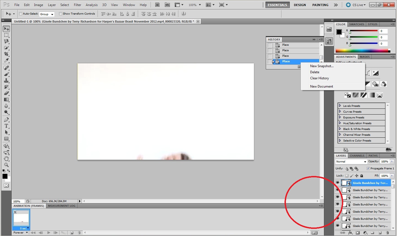
Task: Click the color spectrum ramp bar
Action: pos(362,51)
